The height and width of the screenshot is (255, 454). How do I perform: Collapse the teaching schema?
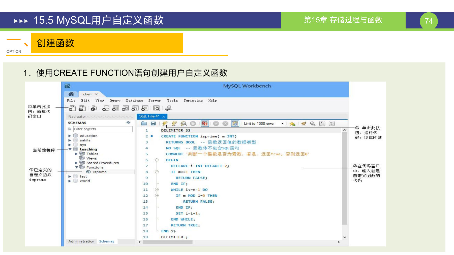(x=70, y=149)
